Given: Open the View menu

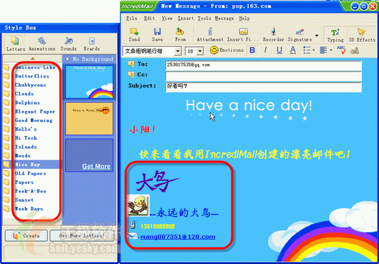Looking at the screenshot, I should click(167, 19).
